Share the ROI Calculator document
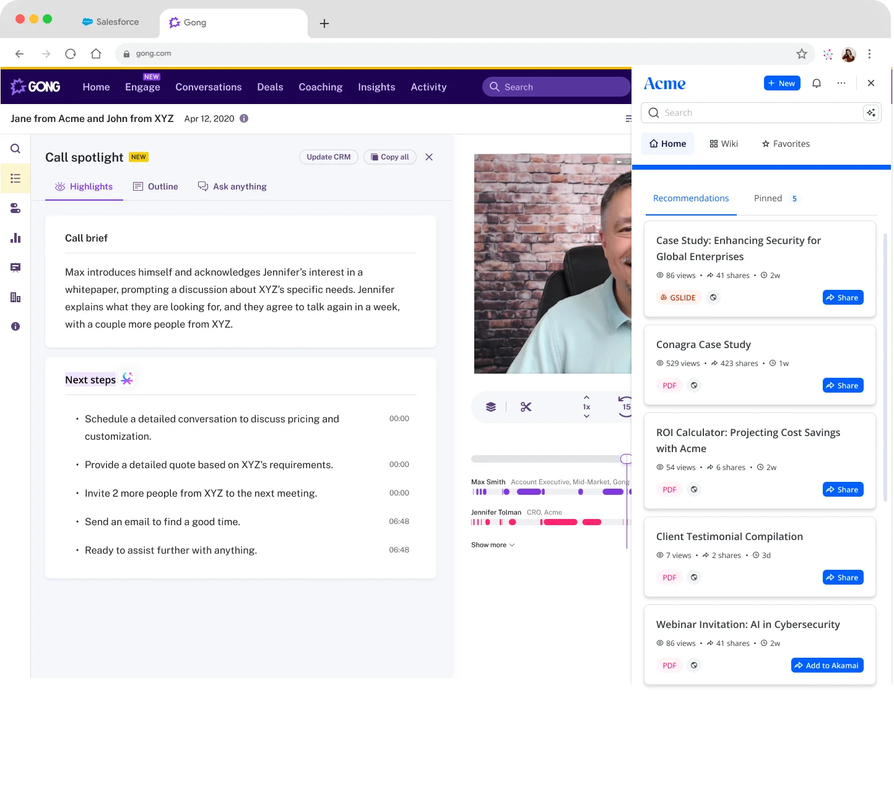The height and width of the screenshot is (789, 894). pos(843,489)
